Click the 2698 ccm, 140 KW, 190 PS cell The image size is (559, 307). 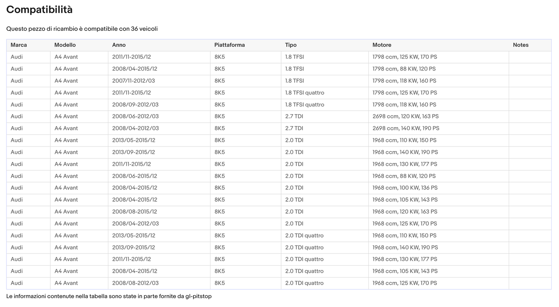pyautogui.click(x=406, y=128)
